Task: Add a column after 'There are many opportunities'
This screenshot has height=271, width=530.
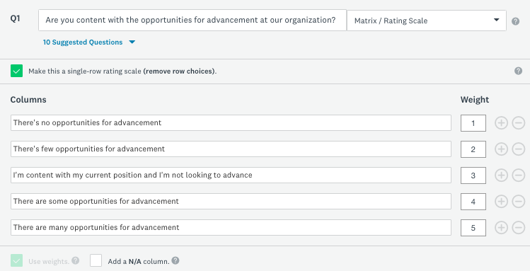Action: click(x=501, y=227)
